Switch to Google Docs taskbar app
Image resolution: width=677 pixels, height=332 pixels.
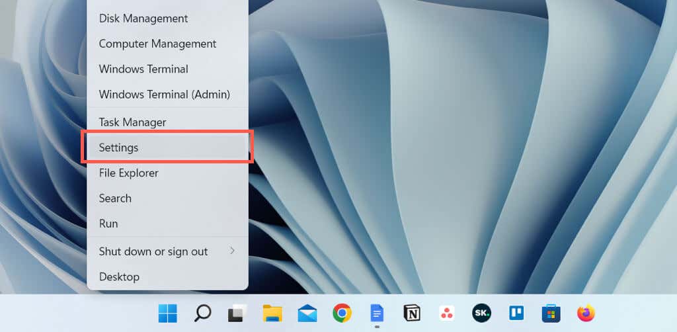[x=377, y=313]
